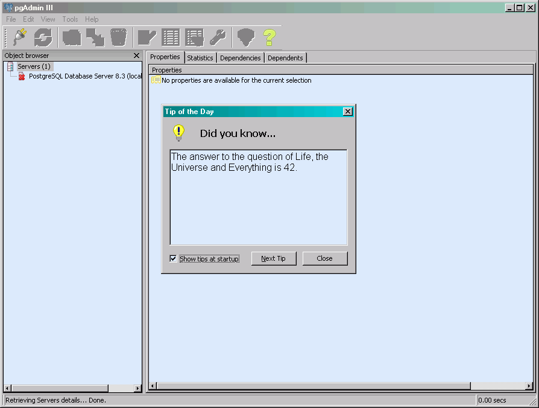Click the Object browser horizontal scrollbar thumb
This screenshot has width=539, height=408.
(60, 388)
